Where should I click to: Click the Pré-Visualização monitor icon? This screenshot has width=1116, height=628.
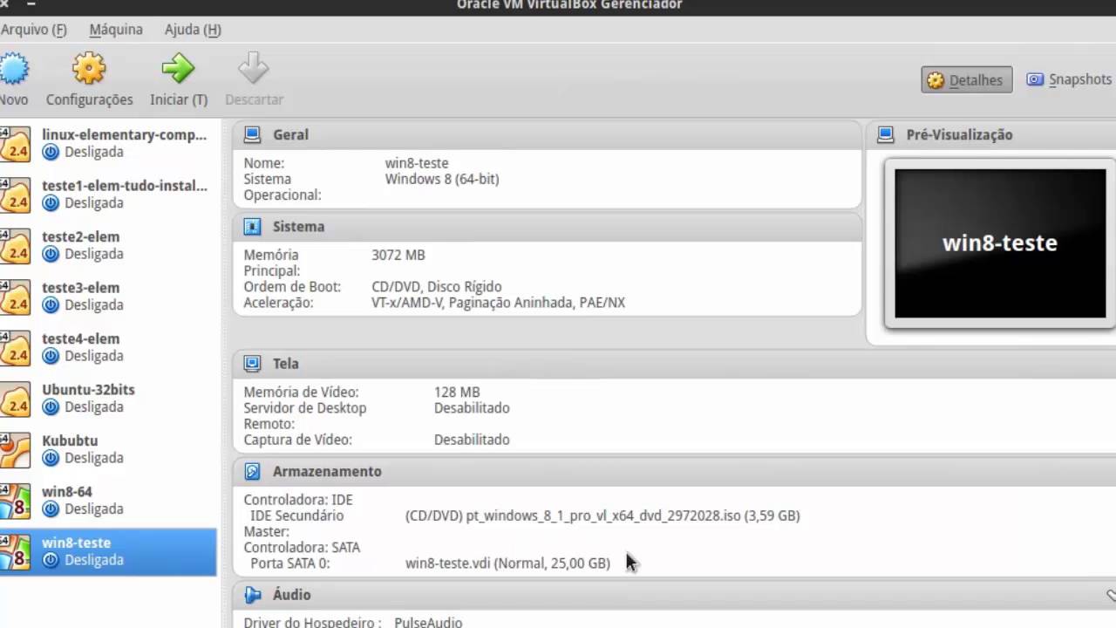point(885,134)
